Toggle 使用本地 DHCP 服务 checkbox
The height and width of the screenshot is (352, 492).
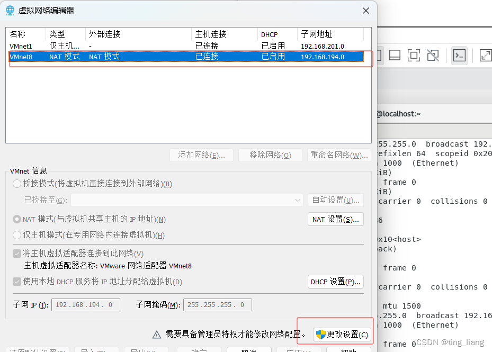pyautogui.click(x=17, y=282)
